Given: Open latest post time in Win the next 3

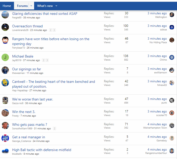Looking at the screenshot, I should [x=157, y=111].
